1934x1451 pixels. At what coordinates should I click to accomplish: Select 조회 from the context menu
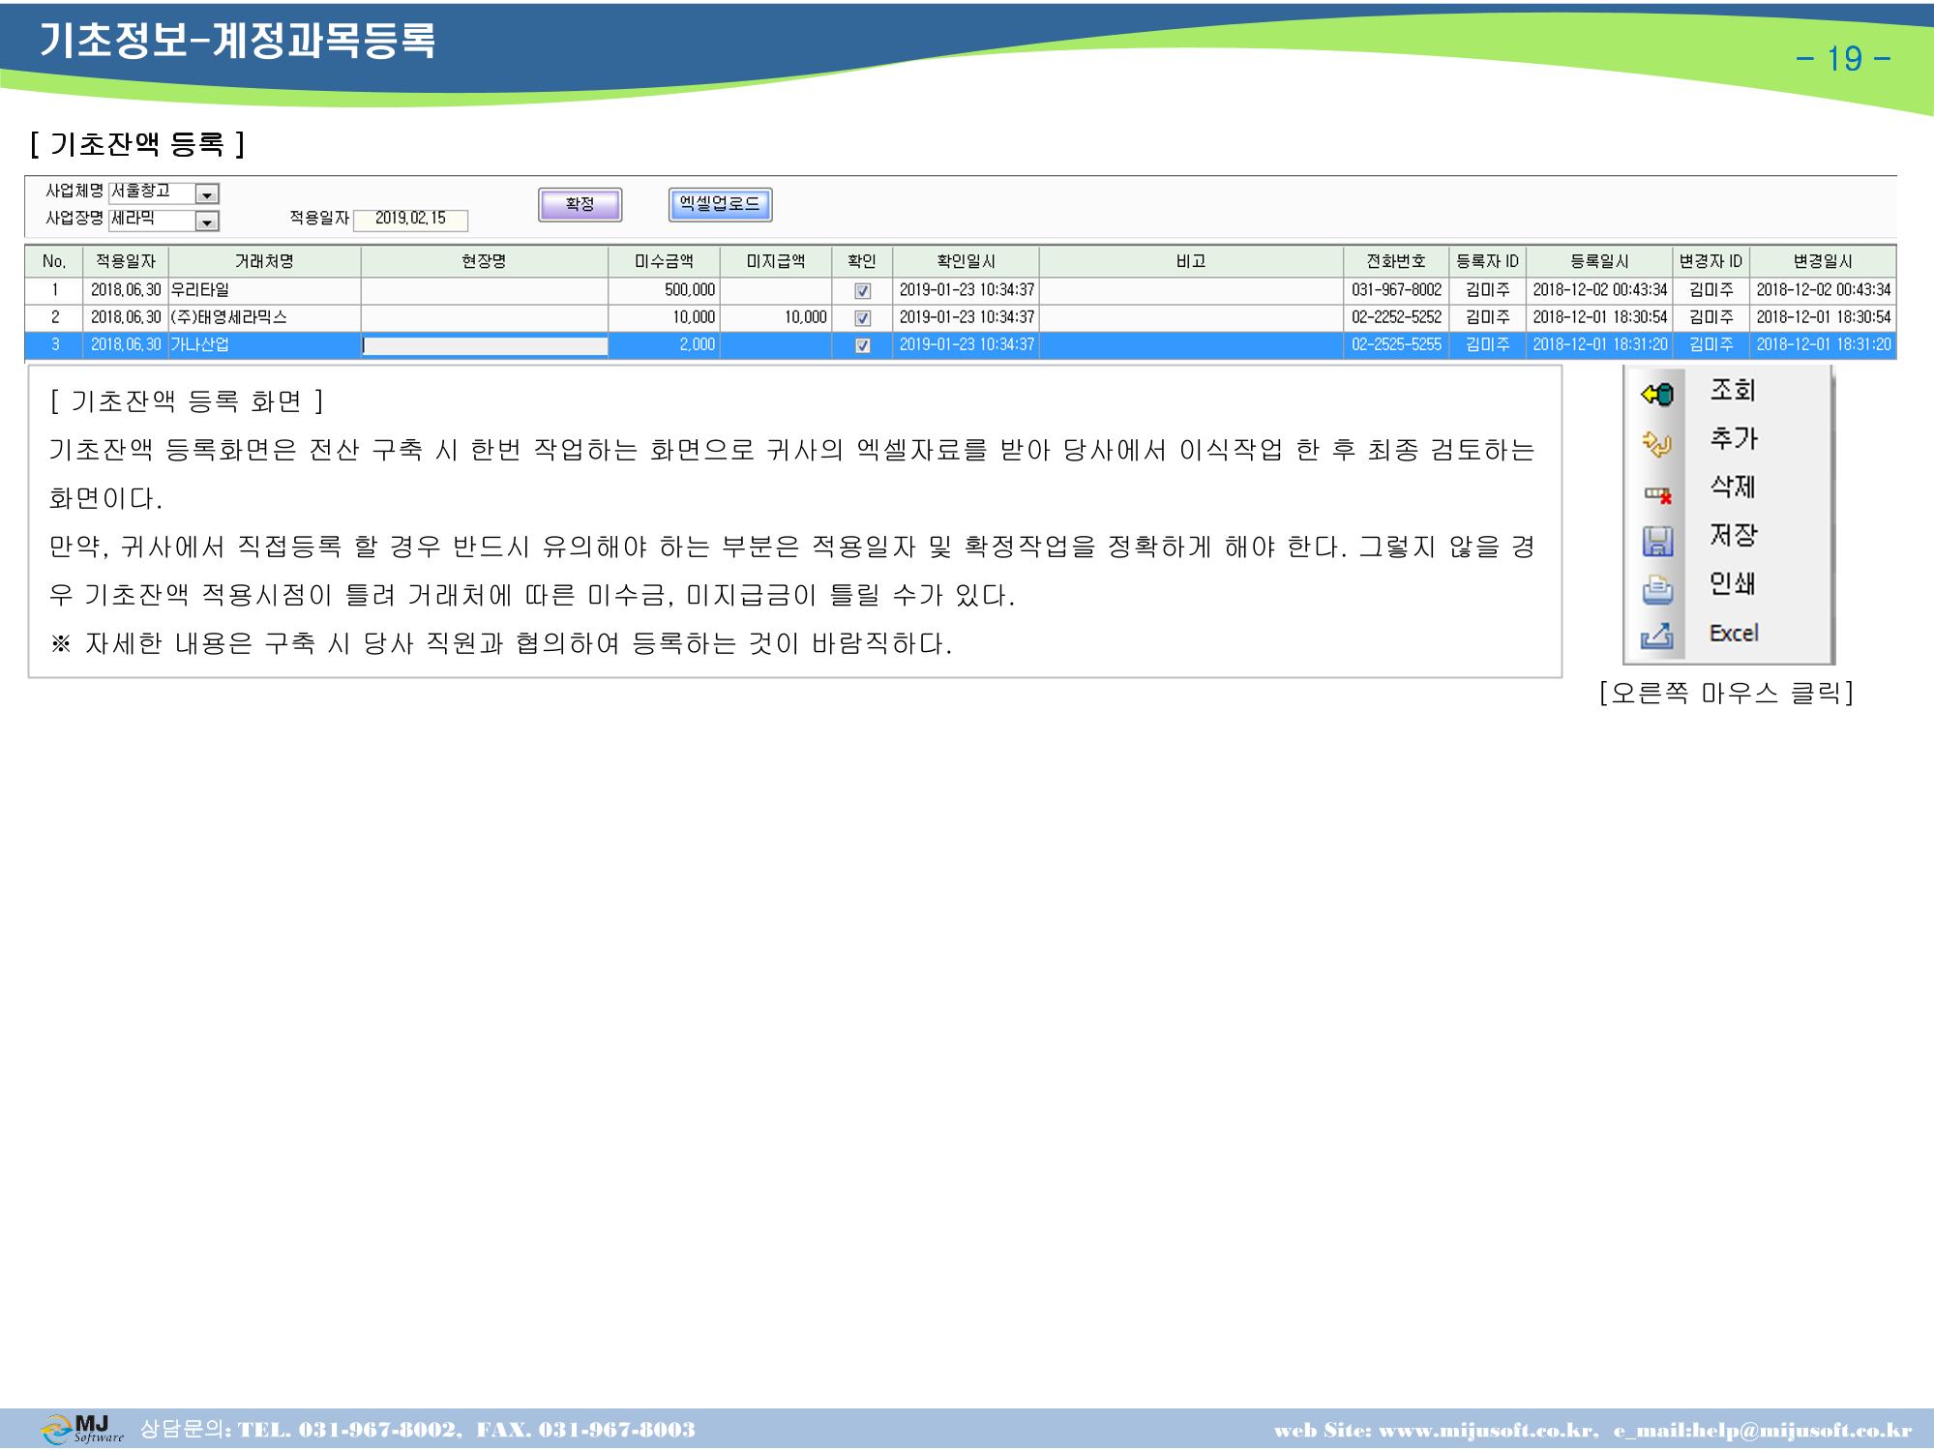point(1733,390)
